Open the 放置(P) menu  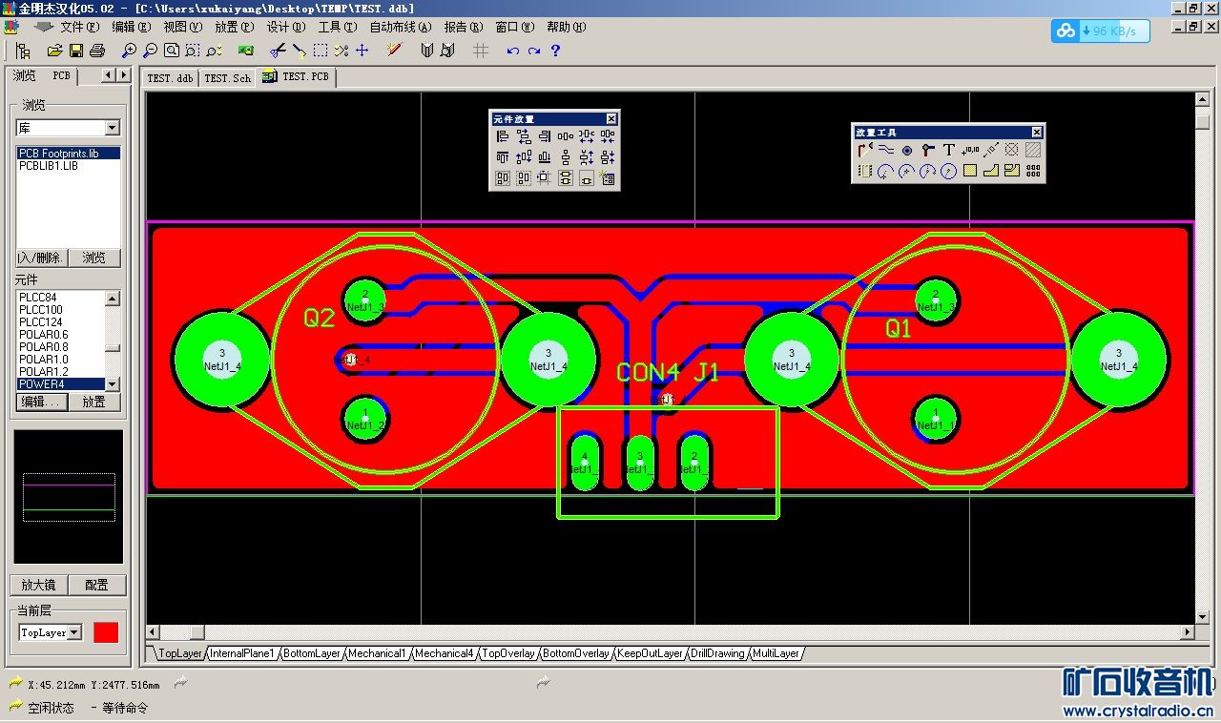click(234, 27)
